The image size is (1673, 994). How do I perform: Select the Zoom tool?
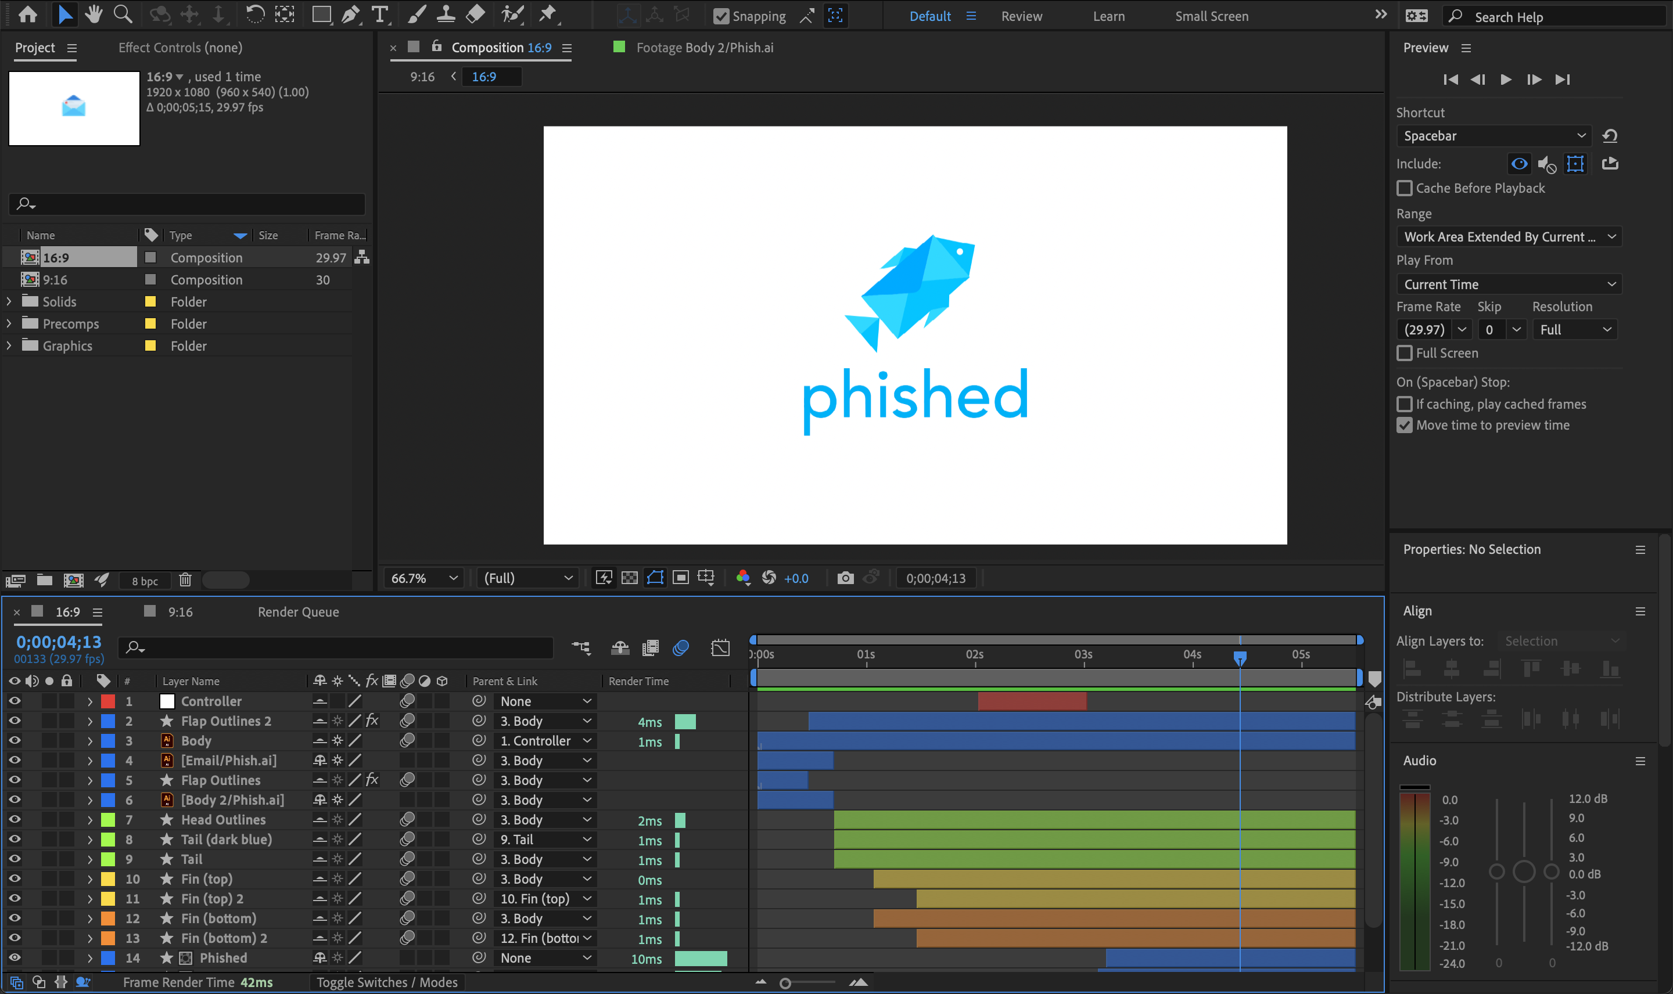(x=123, y=14)
